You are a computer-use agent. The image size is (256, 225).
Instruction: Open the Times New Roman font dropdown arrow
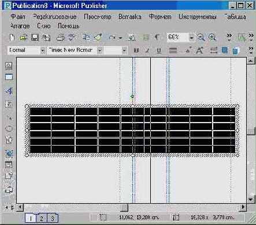99,51
